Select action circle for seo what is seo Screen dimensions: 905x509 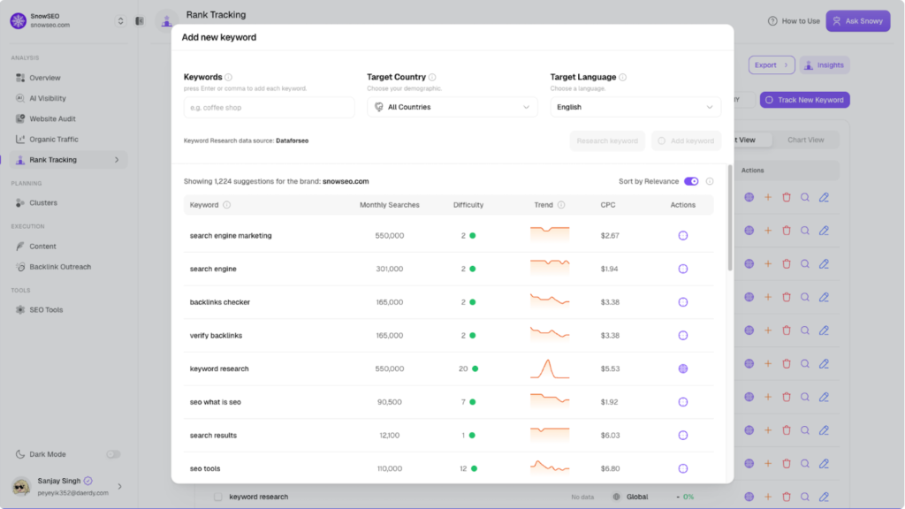(683, 402)
